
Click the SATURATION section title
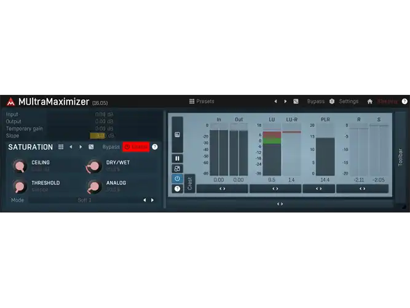(30, 147)
